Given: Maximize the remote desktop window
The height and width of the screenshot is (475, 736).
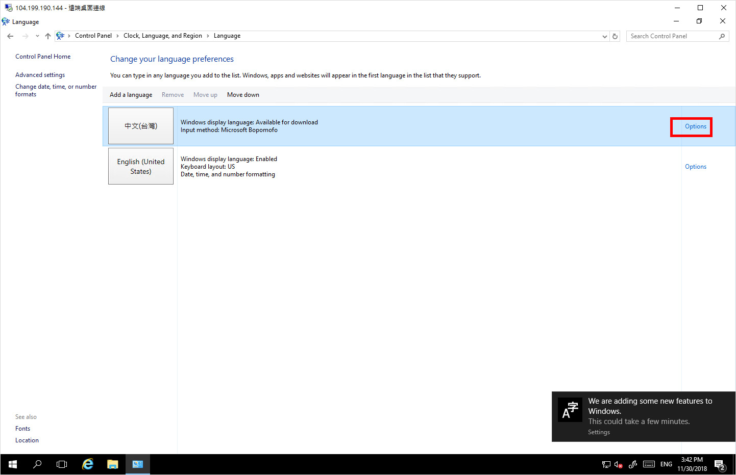Looking at the screenshot, I should [x=700, y=8].
